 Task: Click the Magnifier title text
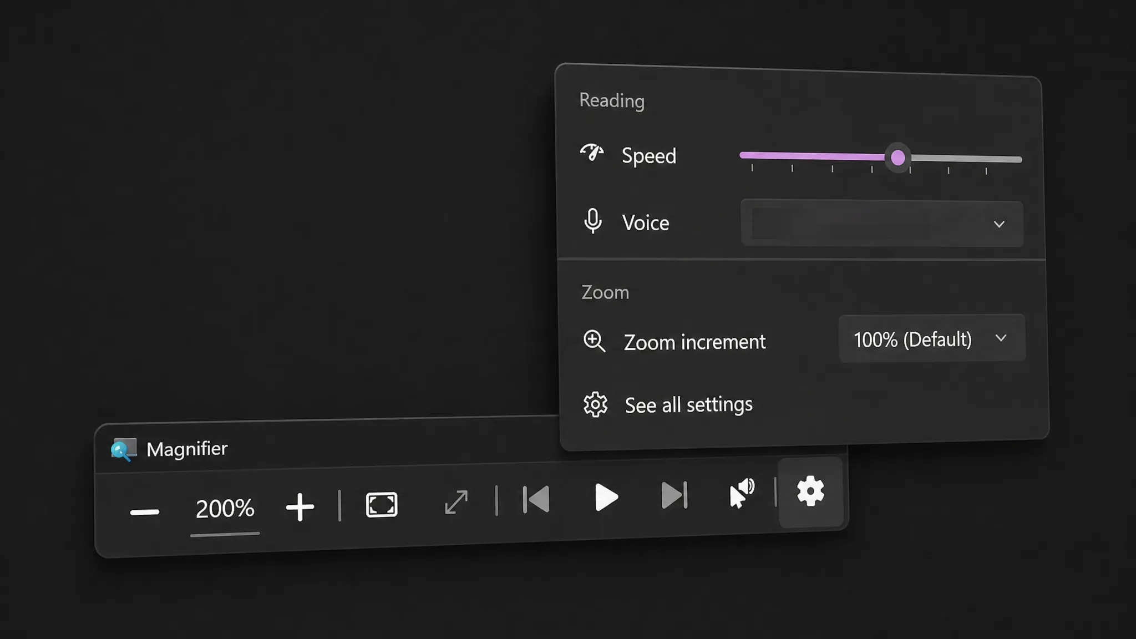pos(187,449)
